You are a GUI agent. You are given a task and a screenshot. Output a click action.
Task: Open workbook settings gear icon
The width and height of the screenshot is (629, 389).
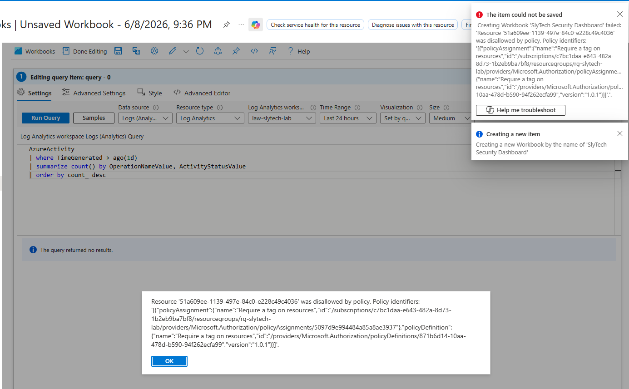coord(154,51)
